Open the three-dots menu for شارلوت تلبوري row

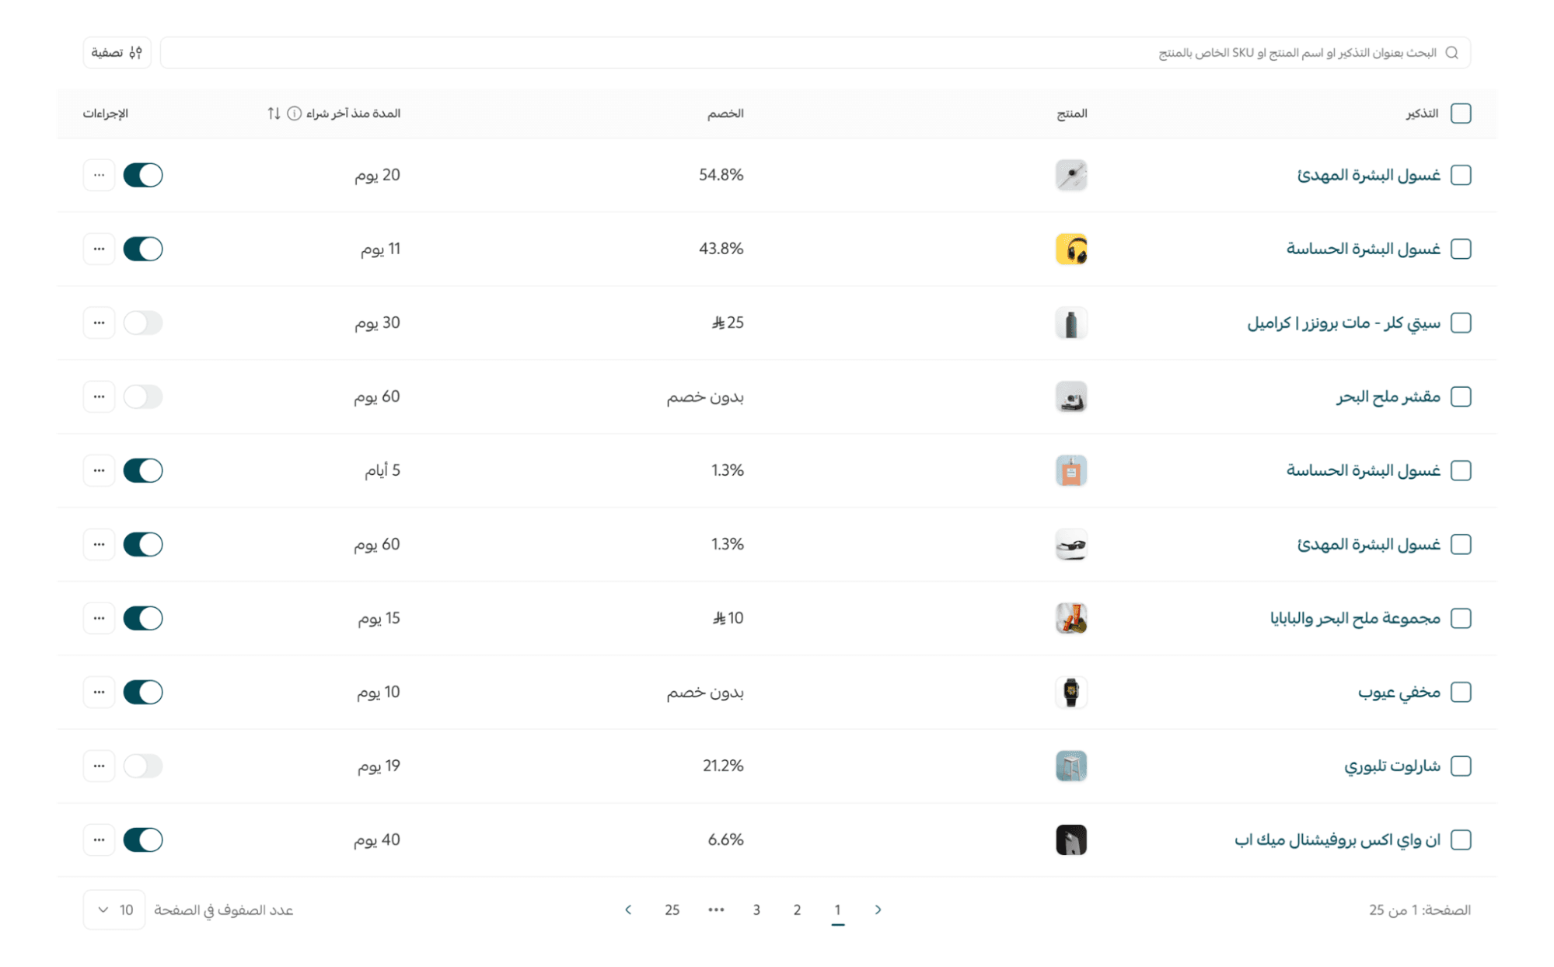(99, 766)
